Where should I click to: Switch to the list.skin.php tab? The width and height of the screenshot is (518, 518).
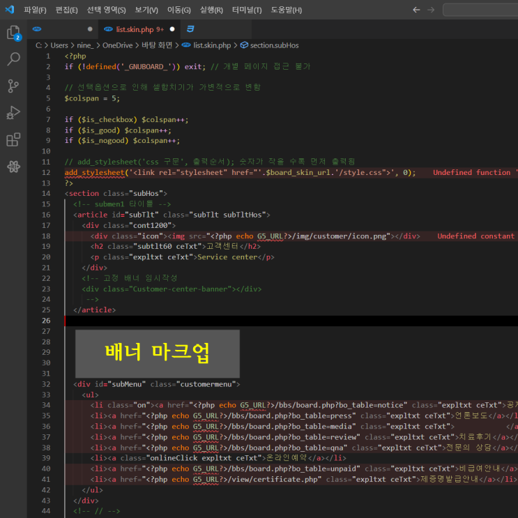click(x=135, y=29)
